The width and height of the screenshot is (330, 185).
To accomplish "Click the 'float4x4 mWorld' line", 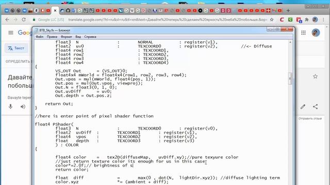I will click(121, 75).
